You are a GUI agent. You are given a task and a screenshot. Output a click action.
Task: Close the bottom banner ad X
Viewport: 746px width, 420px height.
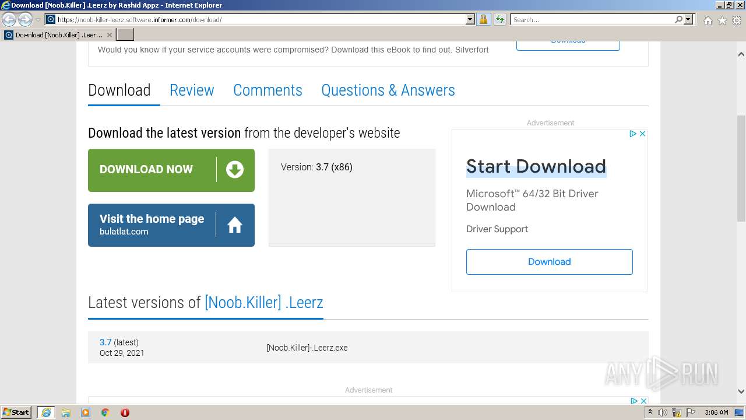coord(643,401)
